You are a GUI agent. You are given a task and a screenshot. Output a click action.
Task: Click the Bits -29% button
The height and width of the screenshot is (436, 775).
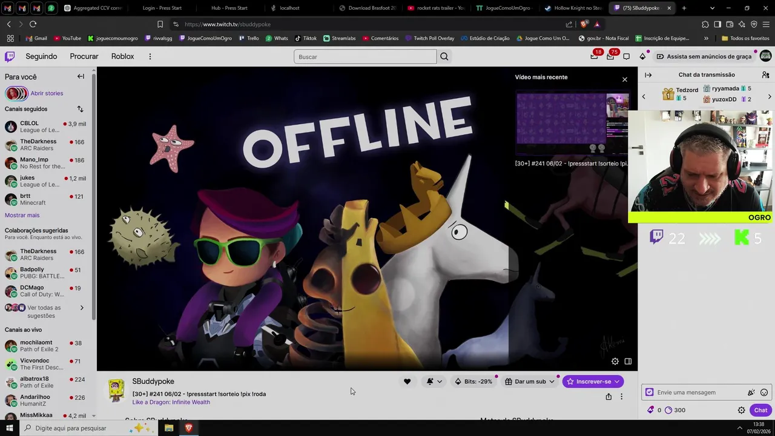(473, 381)
